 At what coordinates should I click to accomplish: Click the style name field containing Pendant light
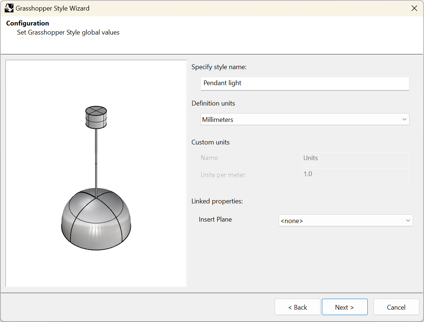point(305,83)
